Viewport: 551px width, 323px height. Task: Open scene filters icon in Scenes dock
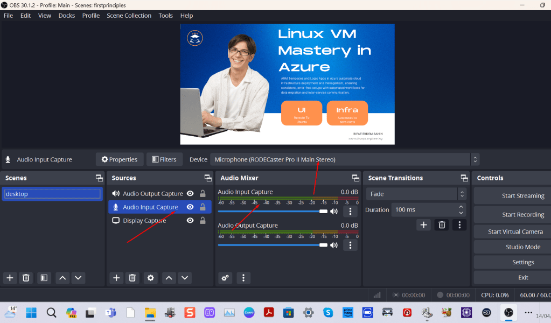tap(44, 278)
